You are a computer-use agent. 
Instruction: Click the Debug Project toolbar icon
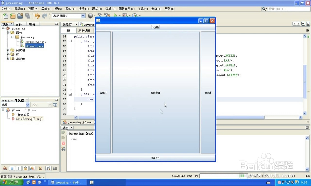point(125,15)
